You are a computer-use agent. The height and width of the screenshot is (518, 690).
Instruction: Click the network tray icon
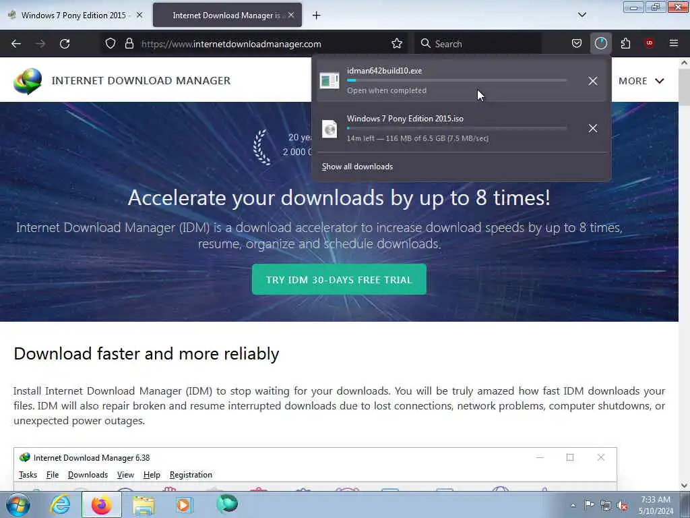tap(606, 505)
